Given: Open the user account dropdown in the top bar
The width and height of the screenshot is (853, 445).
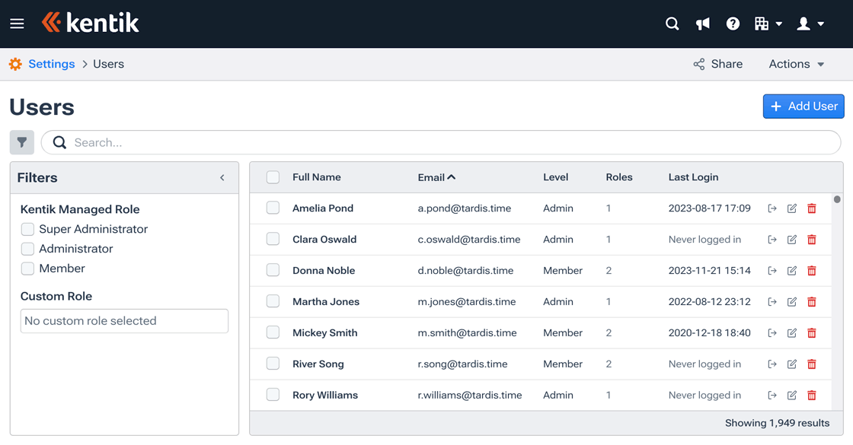Looking at the screenshot, I should pyautogui.click(x=807, y=24).
